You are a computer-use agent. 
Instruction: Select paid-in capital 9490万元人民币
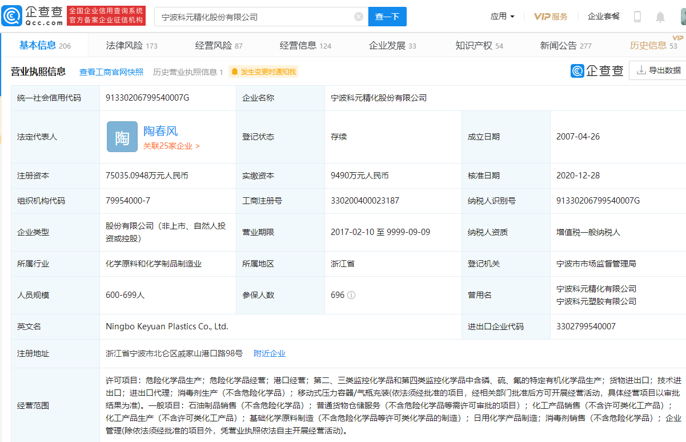tap(360, 176)
